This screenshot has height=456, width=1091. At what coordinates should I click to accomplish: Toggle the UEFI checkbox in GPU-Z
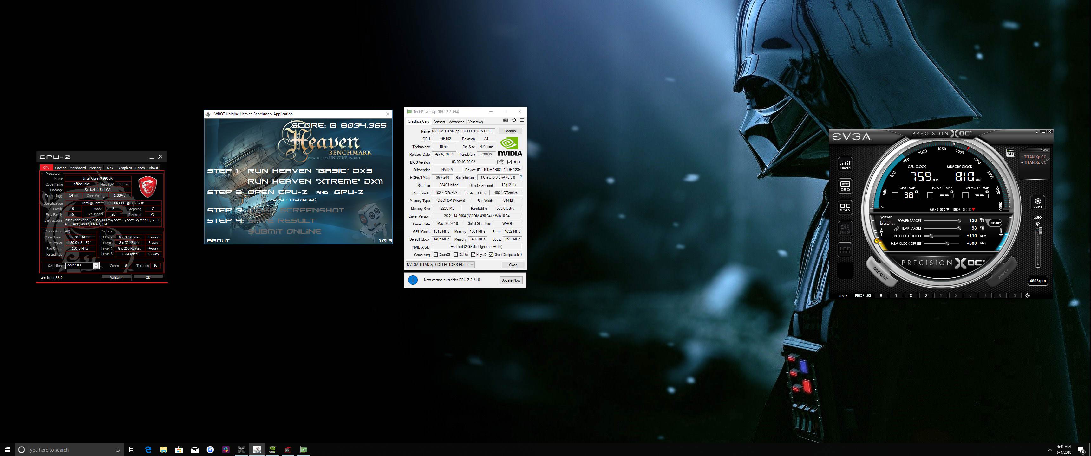[509, 162]
